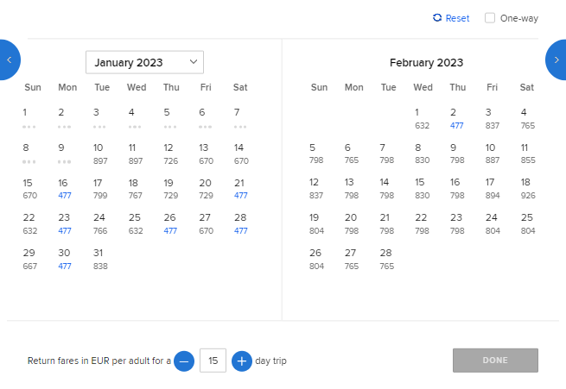The height and width of the screenshot is (389, 566).
Task: Go to previous month with left arrow
Action: [10, 60]
